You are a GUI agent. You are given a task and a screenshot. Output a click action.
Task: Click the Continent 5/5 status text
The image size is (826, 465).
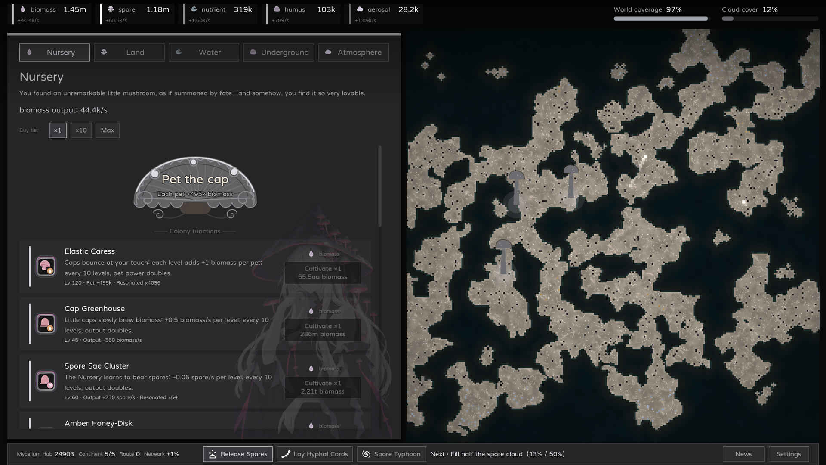(x=97, y=454)
